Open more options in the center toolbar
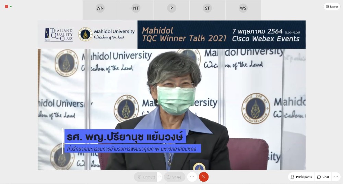Viewport: 343px width, 184px height. click(x=192, y=177)
